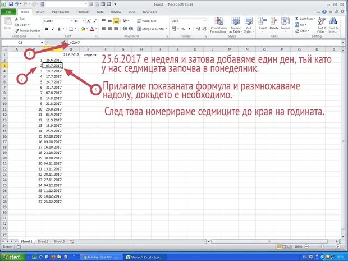Open Find & Select binoculars menu

(x=333, y=25)
